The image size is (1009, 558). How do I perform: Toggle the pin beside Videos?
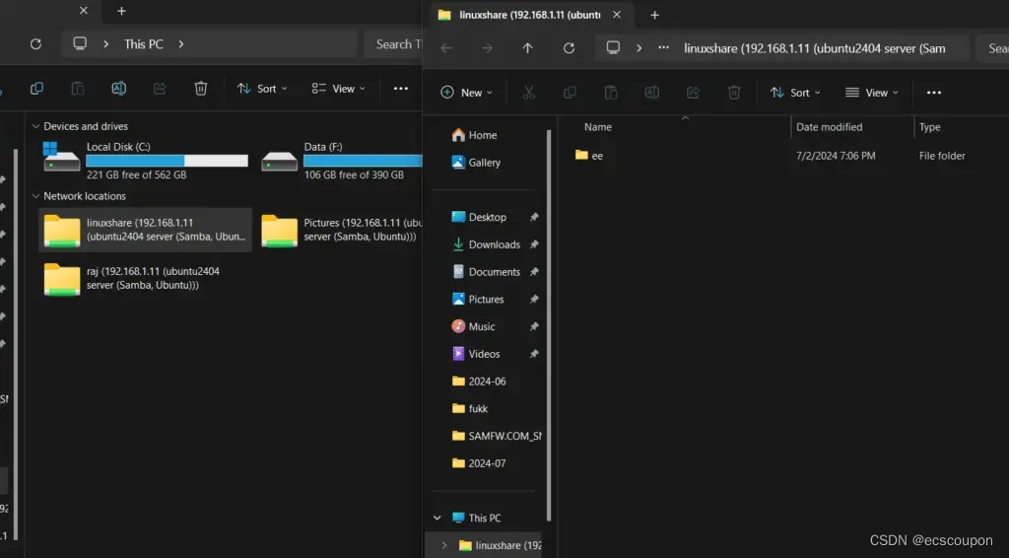534,354
